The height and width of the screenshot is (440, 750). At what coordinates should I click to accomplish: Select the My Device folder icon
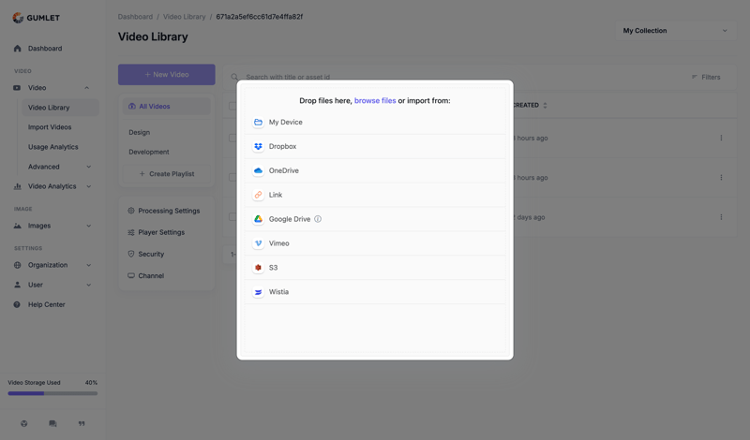pyautogui.click(x=259, y=123)
